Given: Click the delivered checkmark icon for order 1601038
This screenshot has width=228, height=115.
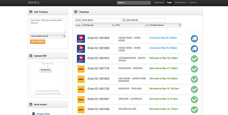Looking at the screenshot, I should [194, 110].
